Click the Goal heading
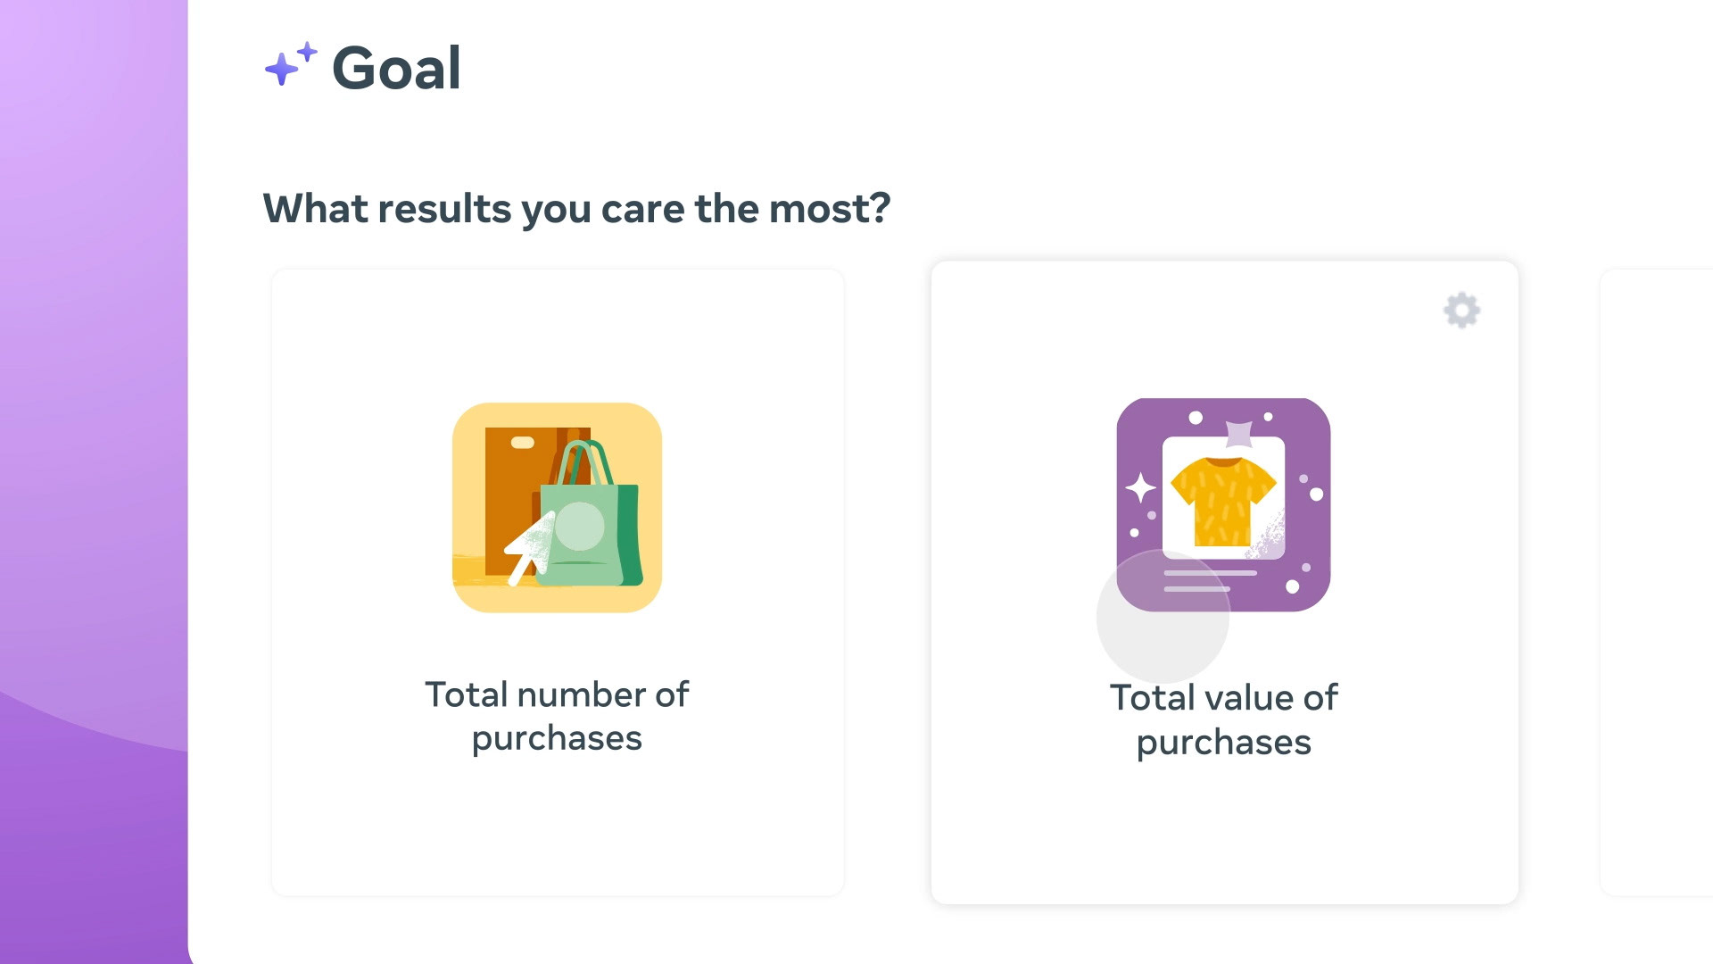 pos(396,68)
